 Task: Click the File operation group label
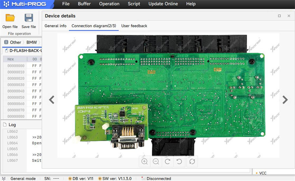click(x=19, y=34)
